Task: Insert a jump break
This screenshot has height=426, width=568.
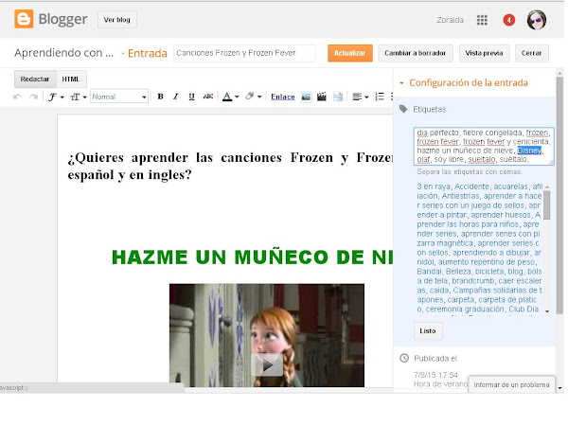Action: (x=338, y=97)
